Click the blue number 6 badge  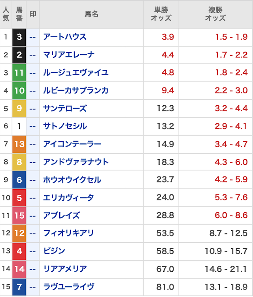coord(19,180)
